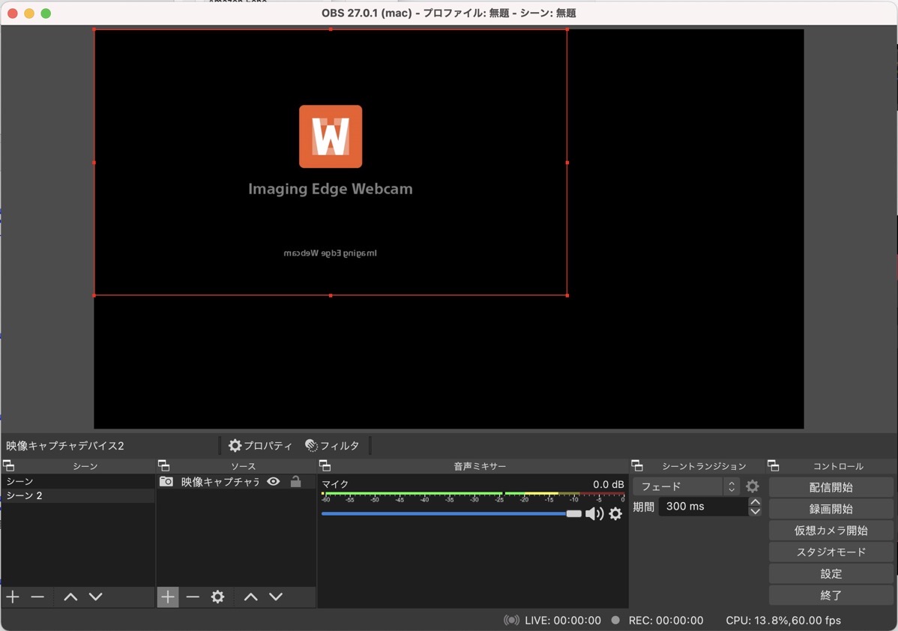898x631 pixels.
Task: Click the bottom-right resize handle of the source
Action: [567, 295]
